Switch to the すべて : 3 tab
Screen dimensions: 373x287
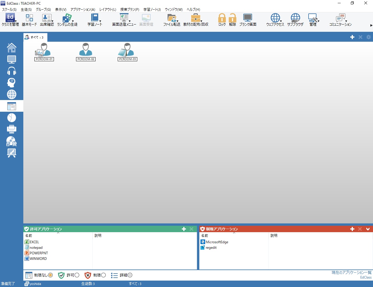tap(35, 37)
